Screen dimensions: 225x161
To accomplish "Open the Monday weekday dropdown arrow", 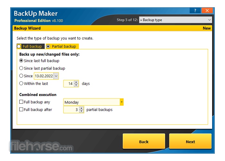I will coord(122,102).
